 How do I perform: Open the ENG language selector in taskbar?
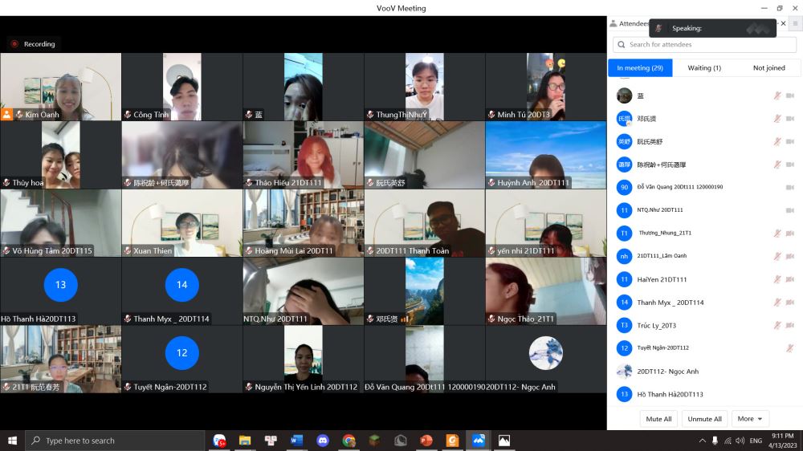756,441
